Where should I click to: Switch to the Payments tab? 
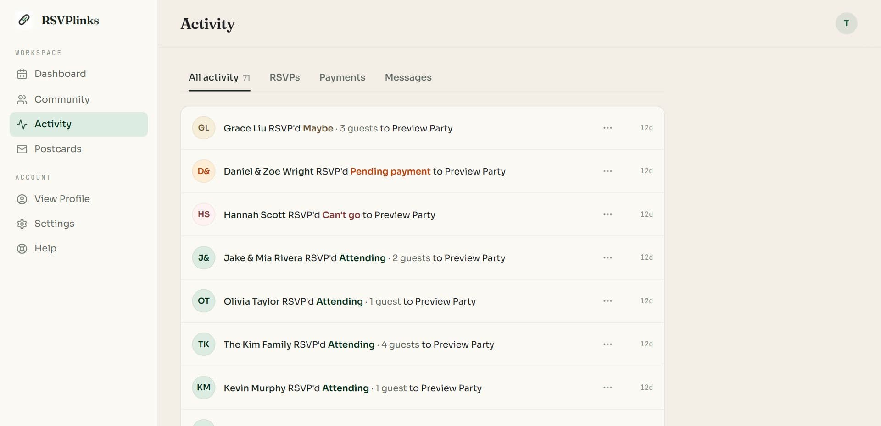click(x=342, y=77)
